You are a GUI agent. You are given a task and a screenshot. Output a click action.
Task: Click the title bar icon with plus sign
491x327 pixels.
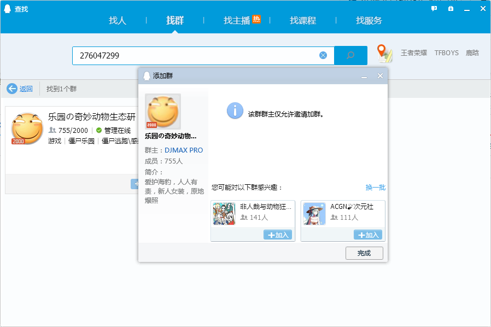tap(451, 9)
